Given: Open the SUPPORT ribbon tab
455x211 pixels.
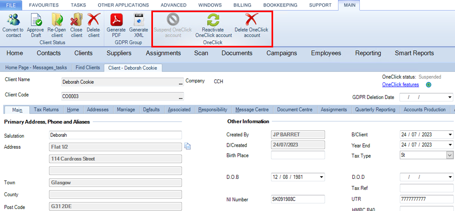Looking at the screenshot, I should tap(320, 5).
